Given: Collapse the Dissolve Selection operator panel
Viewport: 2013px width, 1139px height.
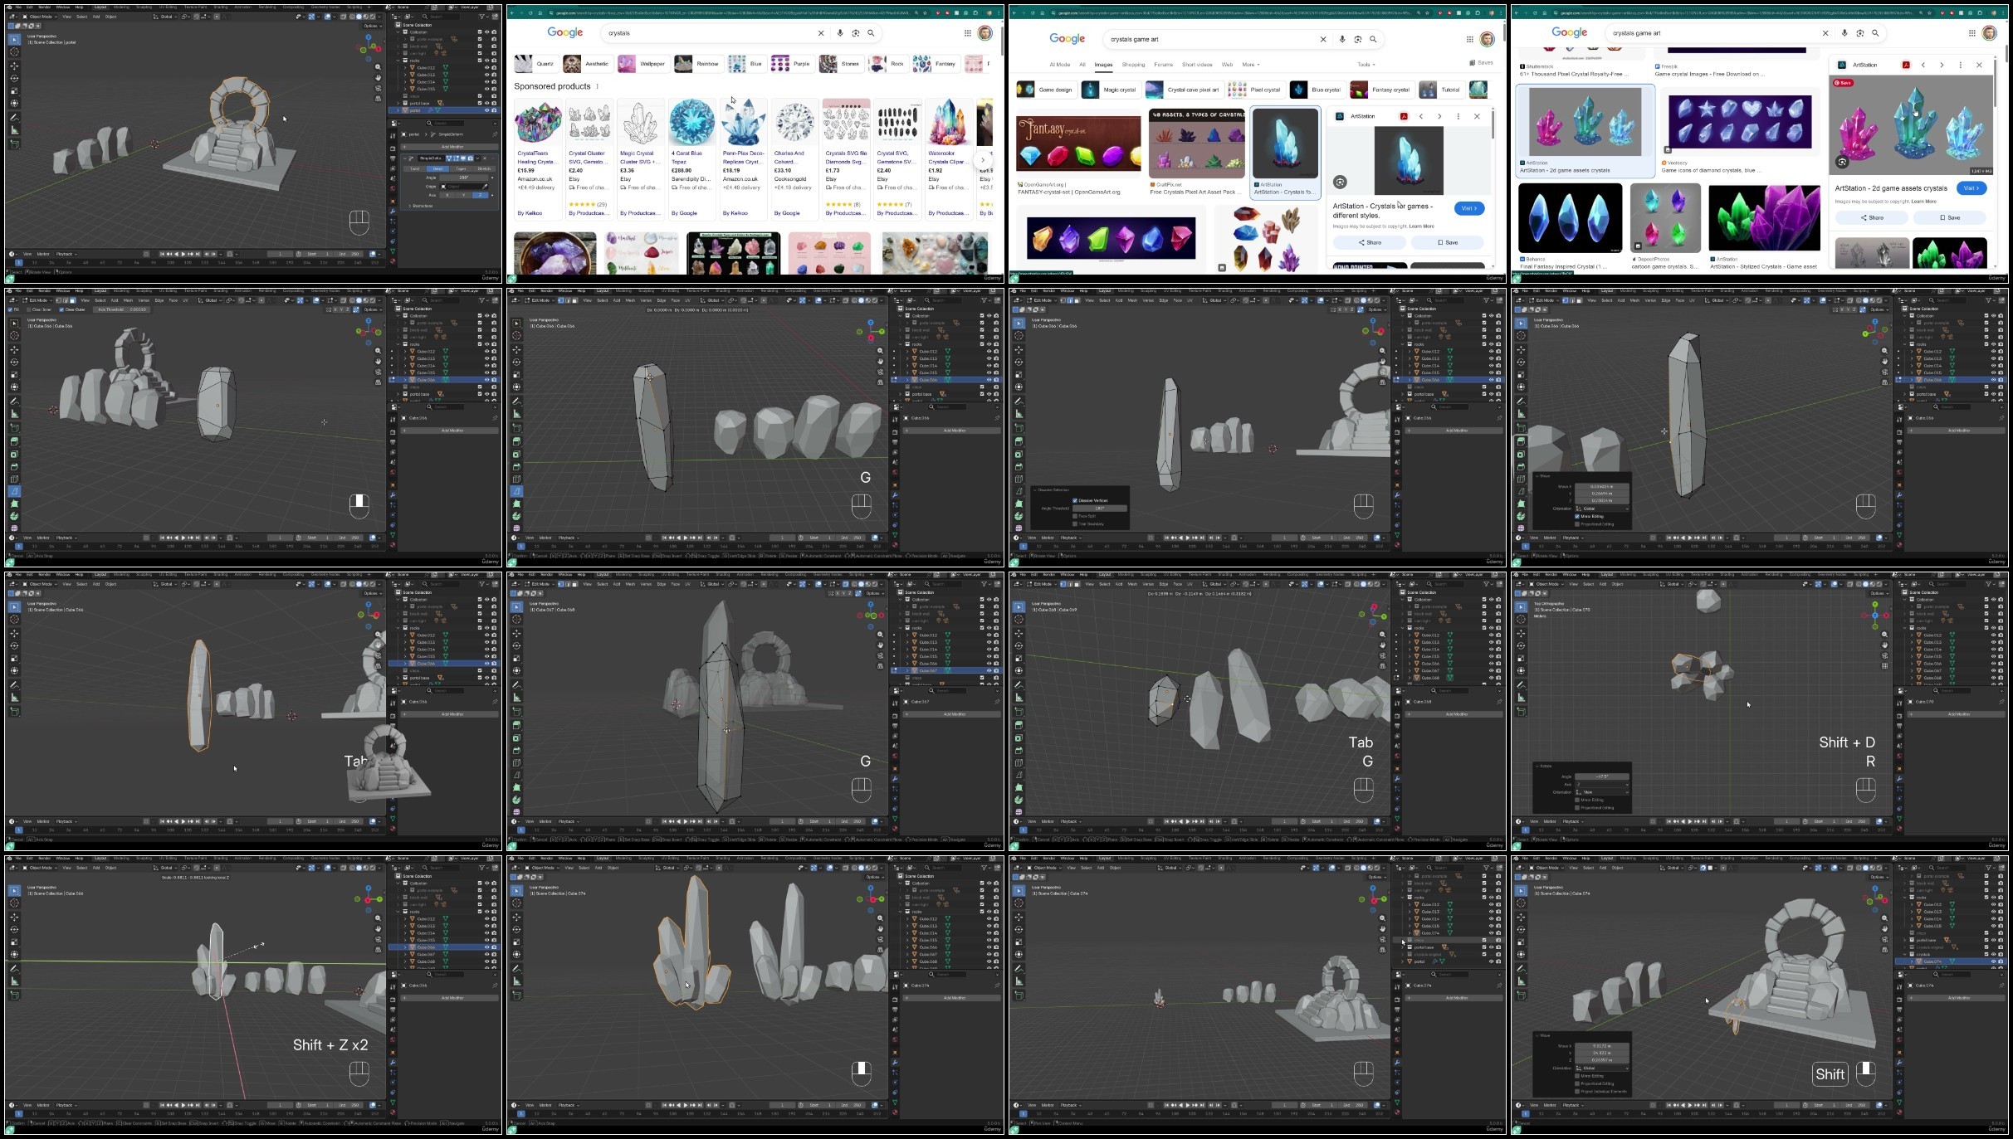Looking at the screenshot, I should coord(1035,490).
